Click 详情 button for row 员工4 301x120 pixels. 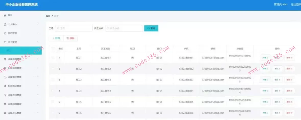tap(265, 91)
